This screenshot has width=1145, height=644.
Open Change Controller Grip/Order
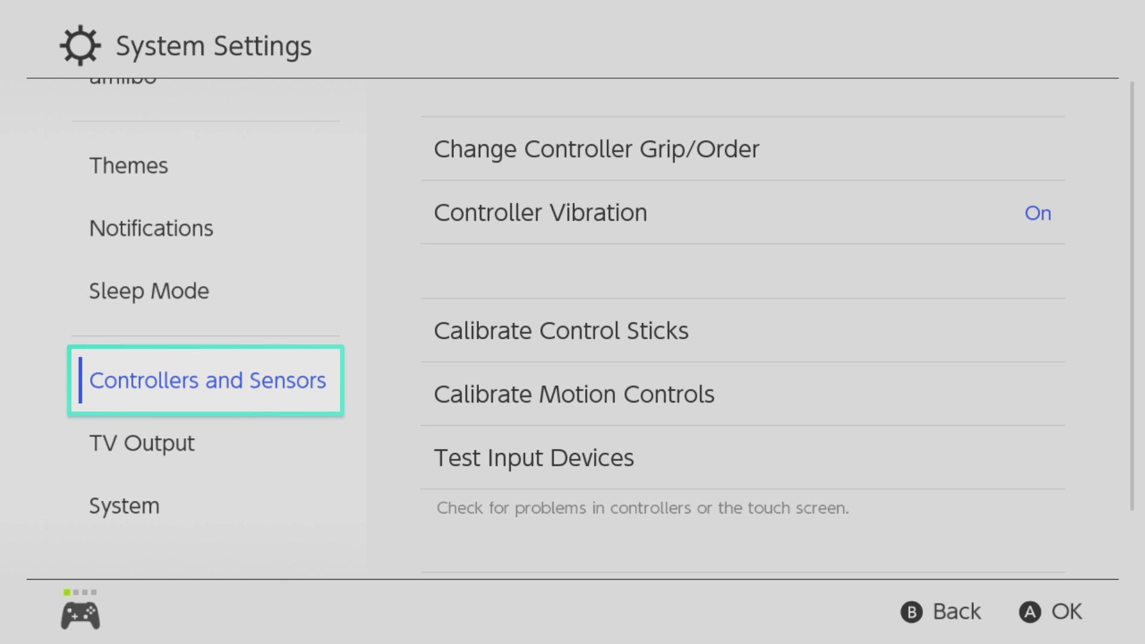pyautogui.click(x=596, y=149)
